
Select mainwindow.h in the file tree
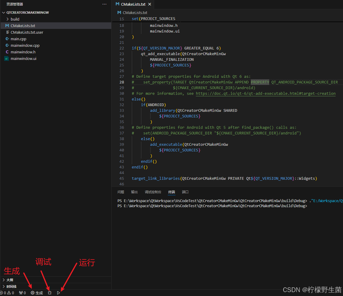23,52
